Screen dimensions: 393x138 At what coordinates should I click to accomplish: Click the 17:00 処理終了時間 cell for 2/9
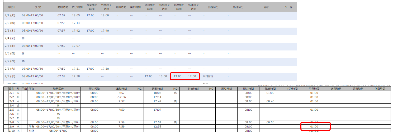(x=192, y=76)
